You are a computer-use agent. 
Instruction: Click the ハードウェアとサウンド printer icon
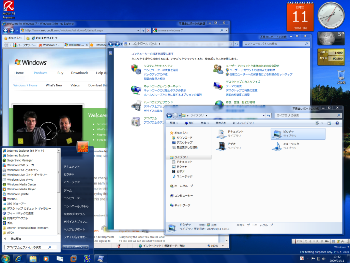tap(136, 106)
